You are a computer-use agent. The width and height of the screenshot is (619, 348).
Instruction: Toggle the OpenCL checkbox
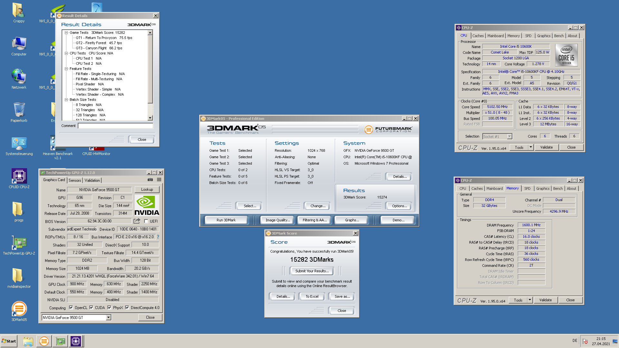[71, 308]
